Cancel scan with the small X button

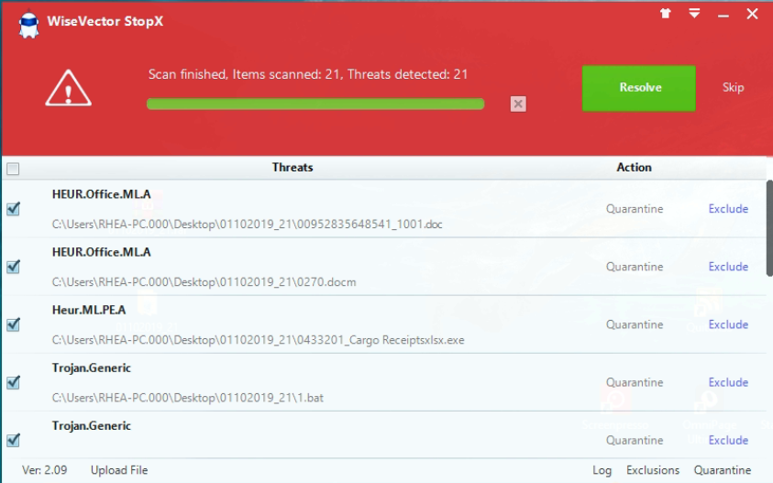518,104
